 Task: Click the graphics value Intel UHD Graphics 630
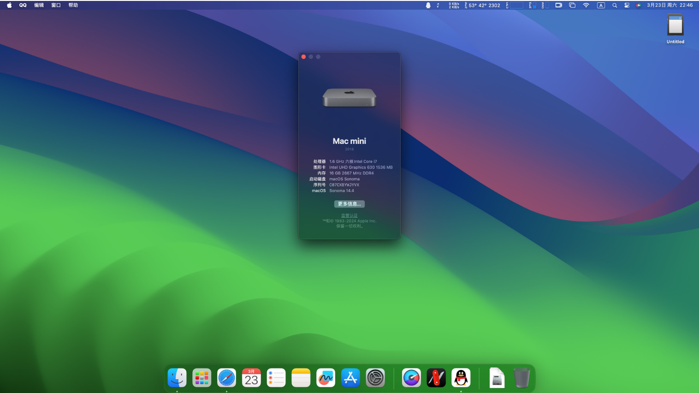[361, 167]
